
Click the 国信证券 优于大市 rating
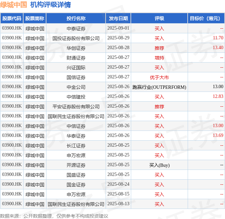point(159,77)
